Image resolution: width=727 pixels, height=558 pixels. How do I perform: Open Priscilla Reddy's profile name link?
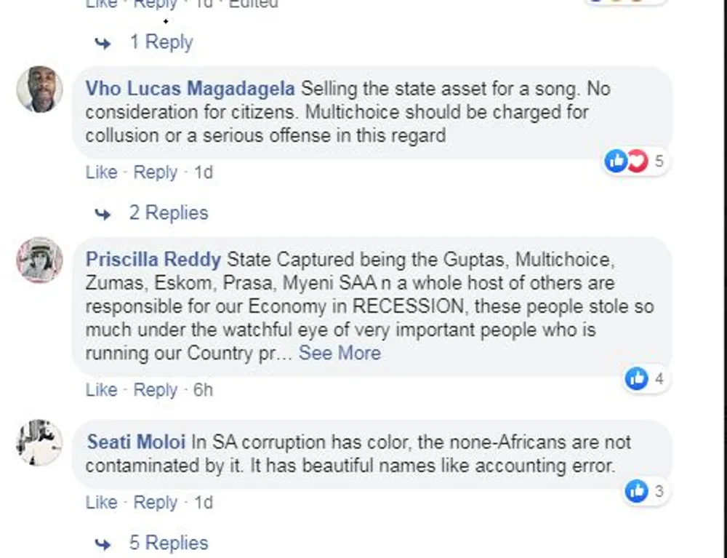pyautogui.click(x=153, y=260)
